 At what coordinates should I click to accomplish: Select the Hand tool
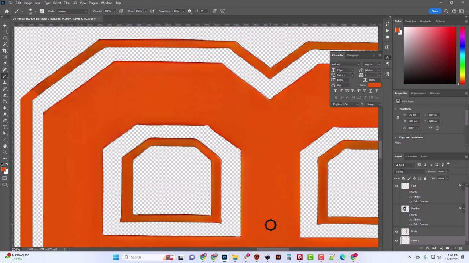pos(5,146)
